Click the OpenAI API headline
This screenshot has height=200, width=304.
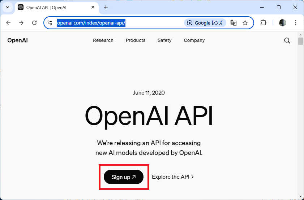[x=149, y=116]
